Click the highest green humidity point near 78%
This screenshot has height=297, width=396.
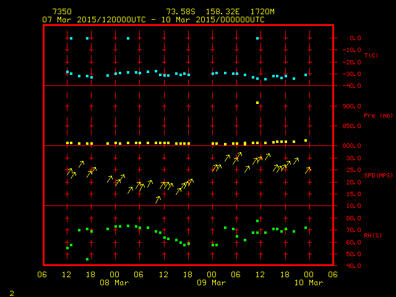pyautogui.click(x=257, y=221)
